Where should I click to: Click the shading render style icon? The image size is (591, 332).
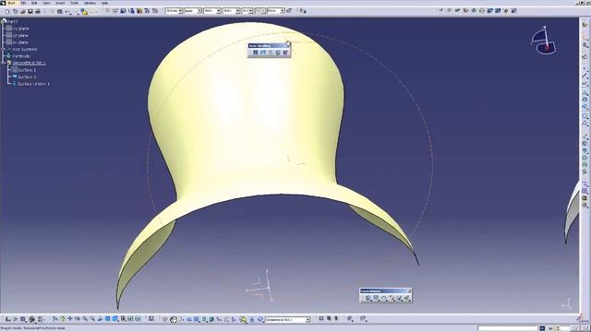(x=123, y=319)
